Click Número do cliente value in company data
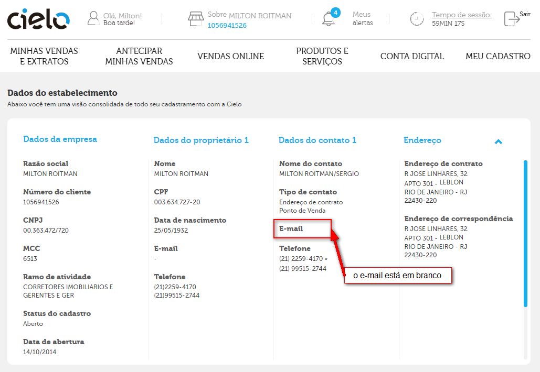 pos(41,202)
